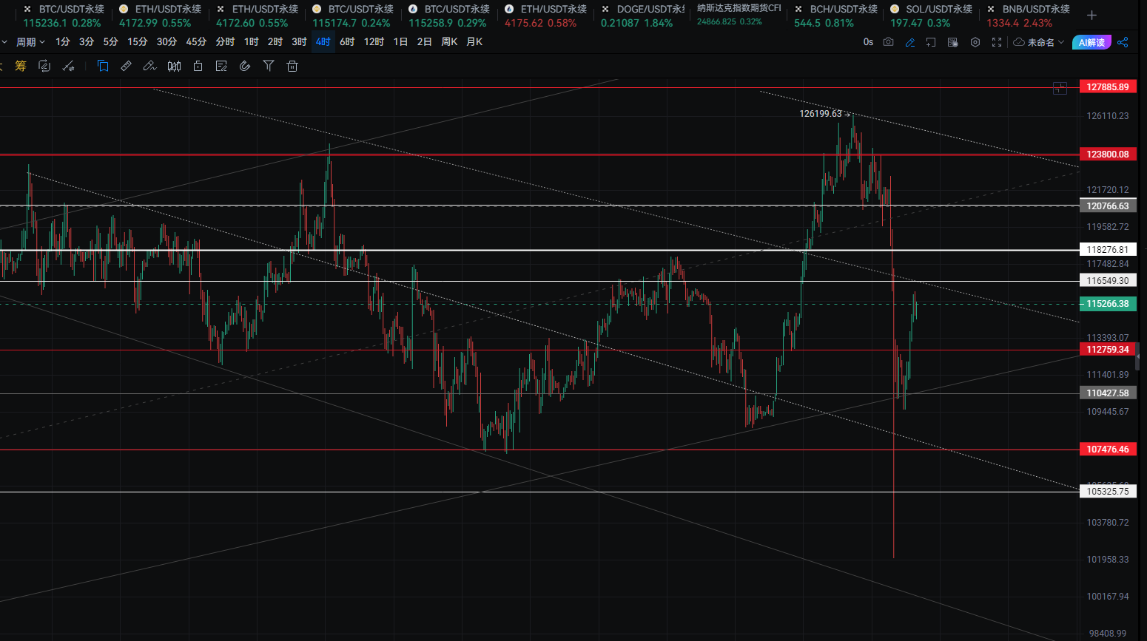Image resolution: width=1147 pixels, height=641 pixels.
Task: Delete drawings with trash icon
Action: 292,67
